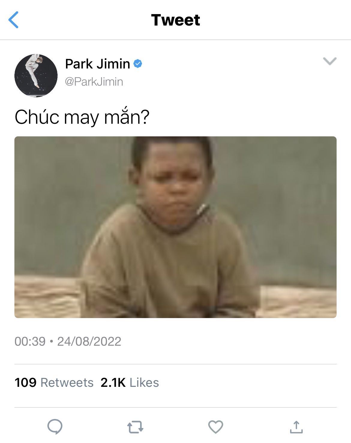Go back using the blue arrow

click(13, 20)
